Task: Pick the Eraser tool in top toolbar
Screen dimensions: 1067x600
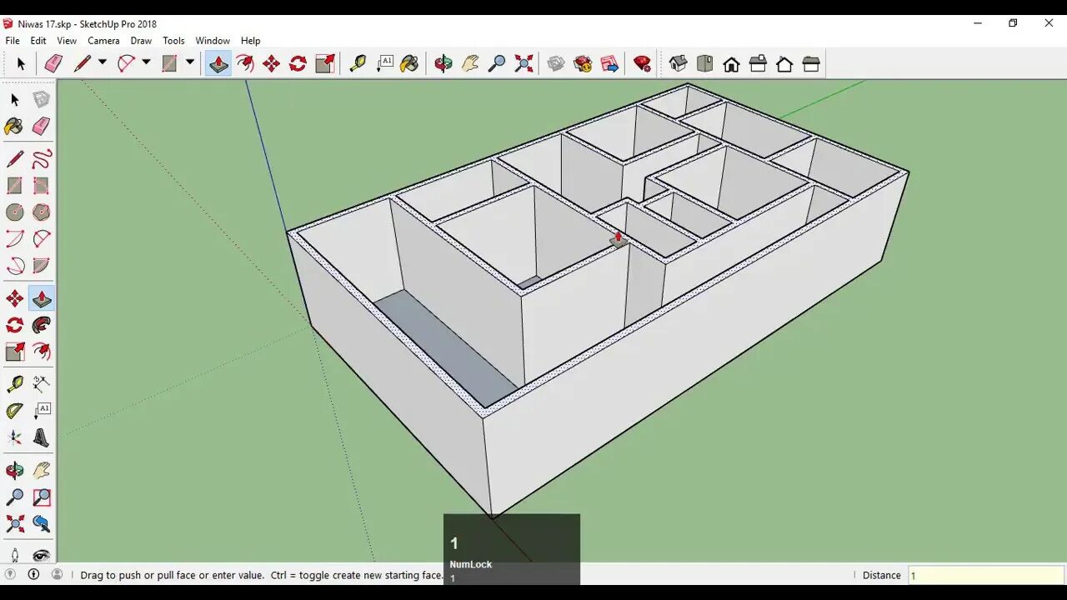Action: pos(53,64)
